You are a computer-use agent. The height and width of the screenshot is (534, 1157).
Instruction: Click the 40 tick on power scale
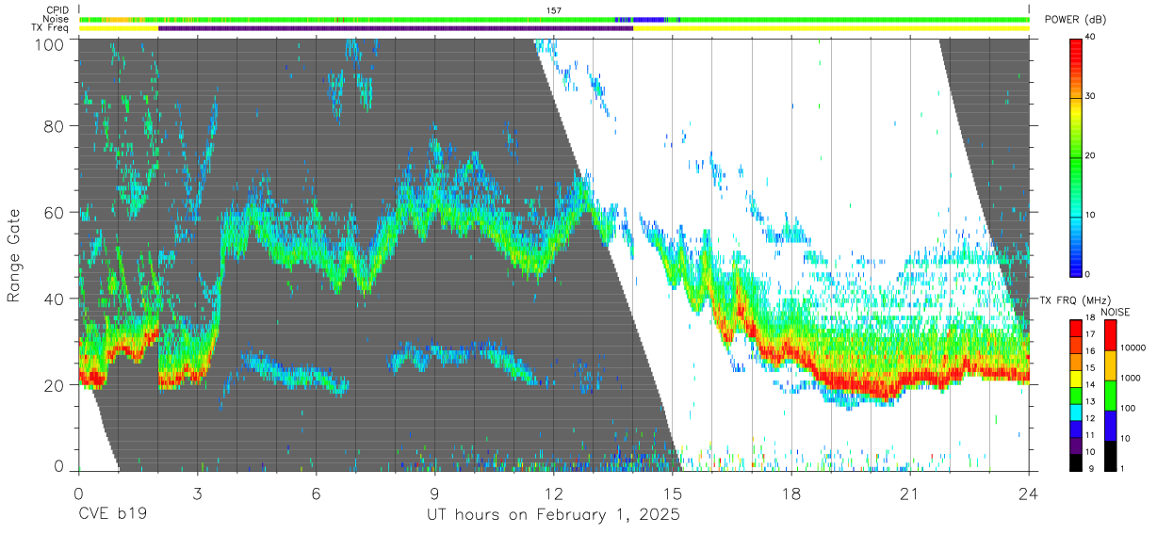(1092, 38)
